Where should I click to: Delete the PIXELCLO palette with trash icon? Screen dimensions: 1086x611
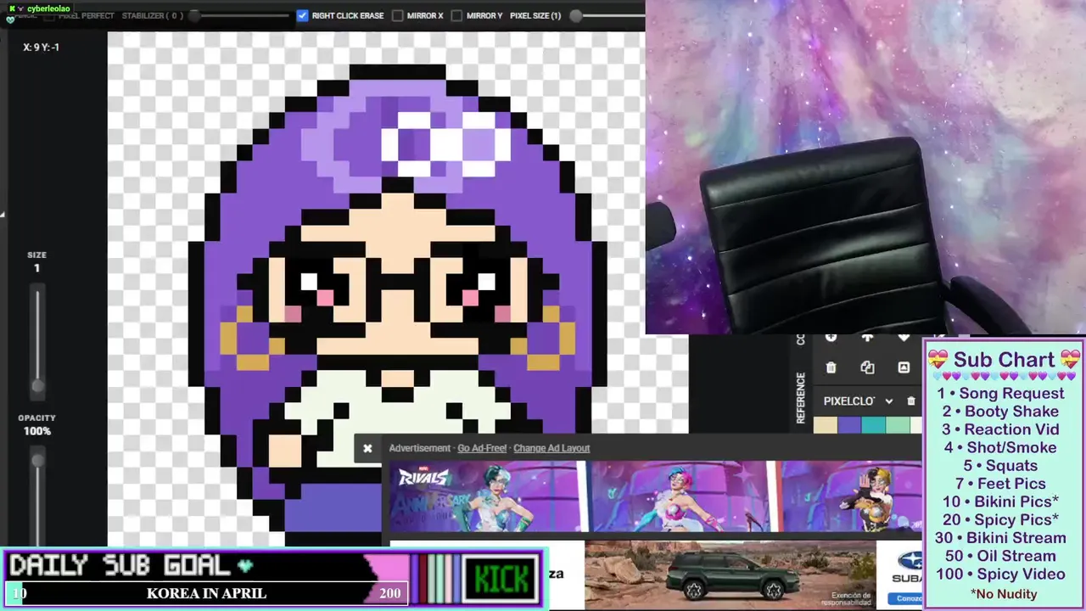(911, 401)
